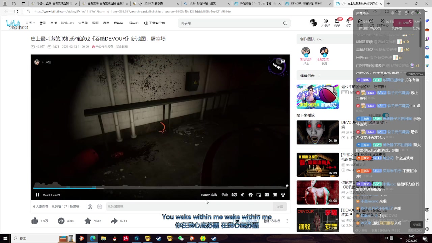Switch to 在线用户(227) tab
Screen dimensions: 432x243
pyautogui.click(x=370, y=29)
